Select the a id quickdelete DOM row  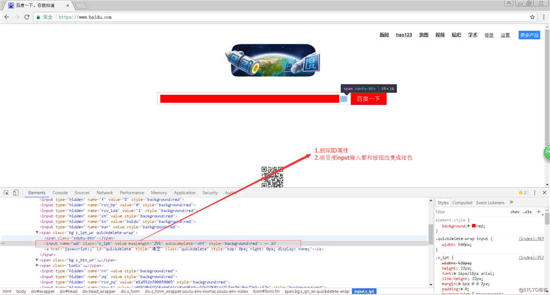[214, 249]
